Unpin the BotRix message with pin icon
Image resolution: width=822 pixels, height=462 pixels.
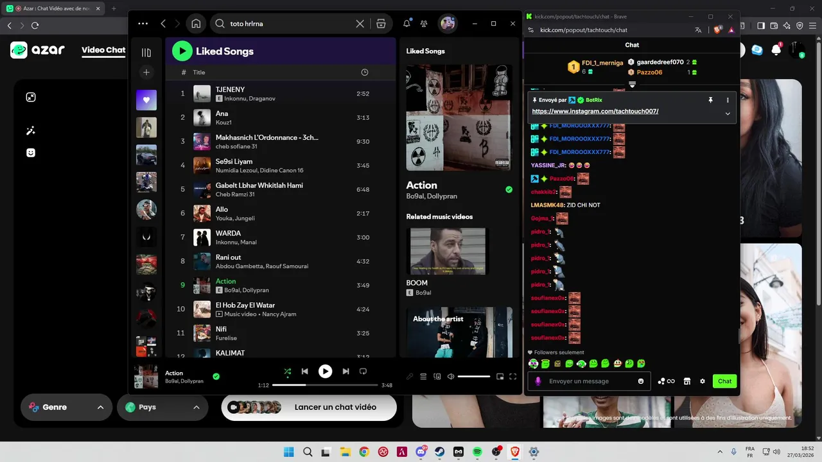tap(710, 100)
